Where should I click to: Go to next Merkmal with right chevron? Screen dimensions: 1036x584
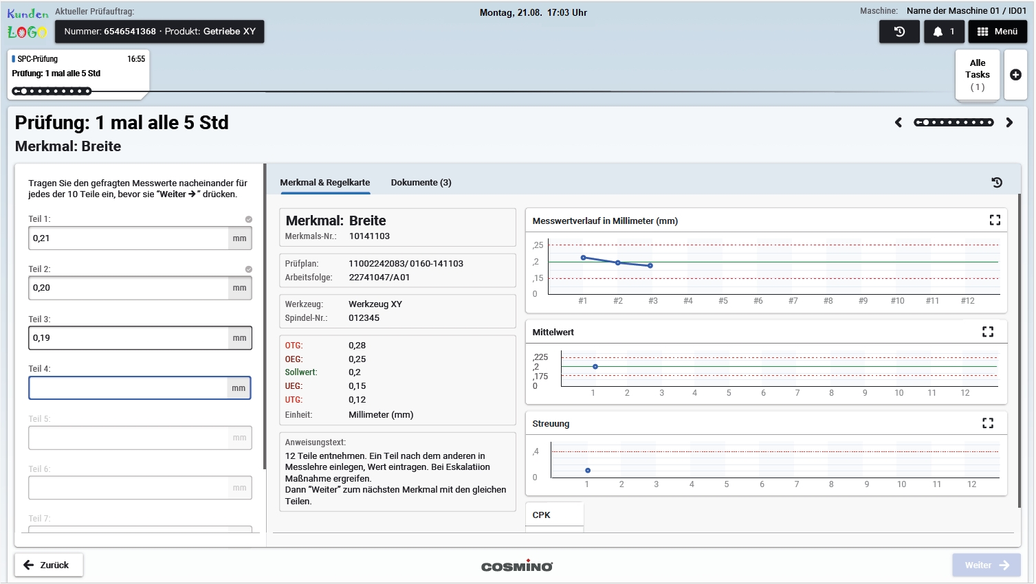click(x=1009, y=123)
